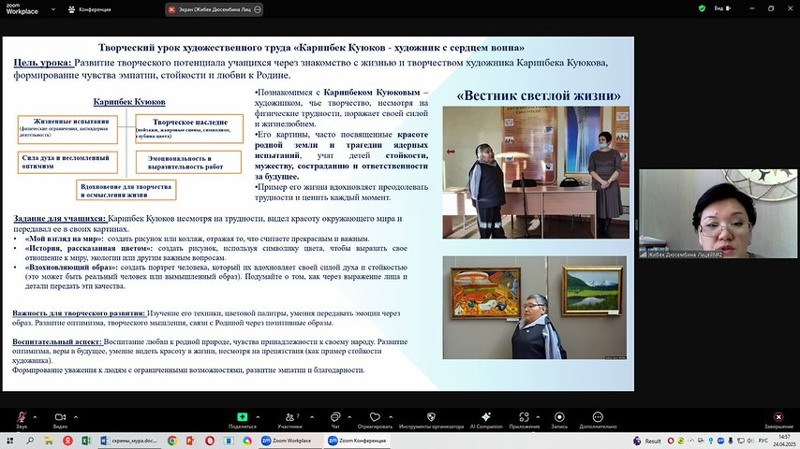The image size is (800, 449).
Task: Expand the audio options arrow beside Звук
Action: coord(35,417)
